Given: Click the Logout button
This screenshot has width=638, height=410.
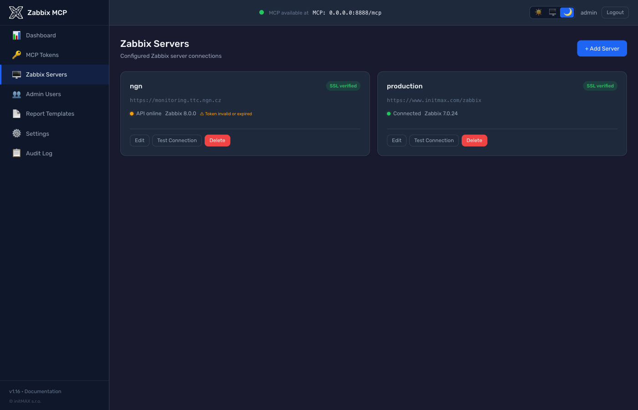Looking at the screenshot, I should click(615, 12).
